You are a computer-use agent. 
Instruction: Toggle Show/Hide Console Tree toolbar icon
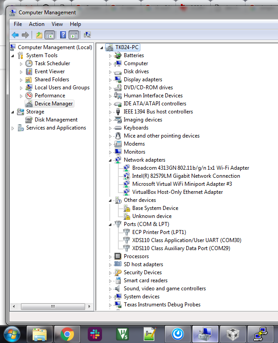pos(49,35)
